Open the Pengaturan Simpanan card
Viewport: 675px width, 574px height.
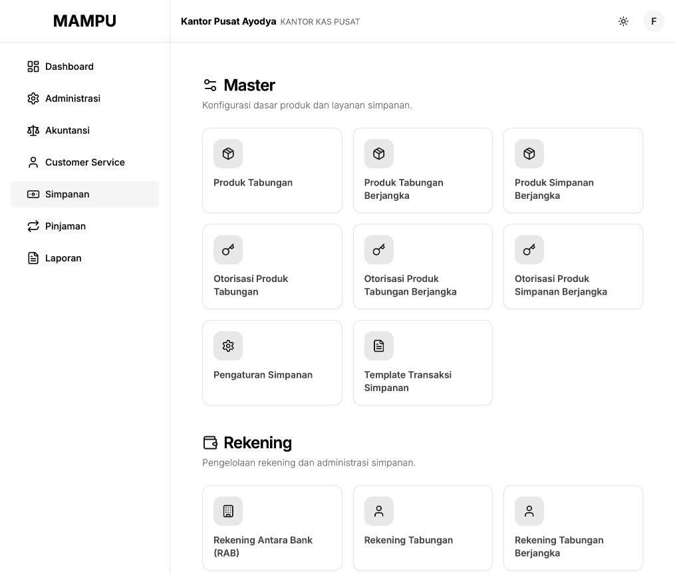click(x=272, y=362)
